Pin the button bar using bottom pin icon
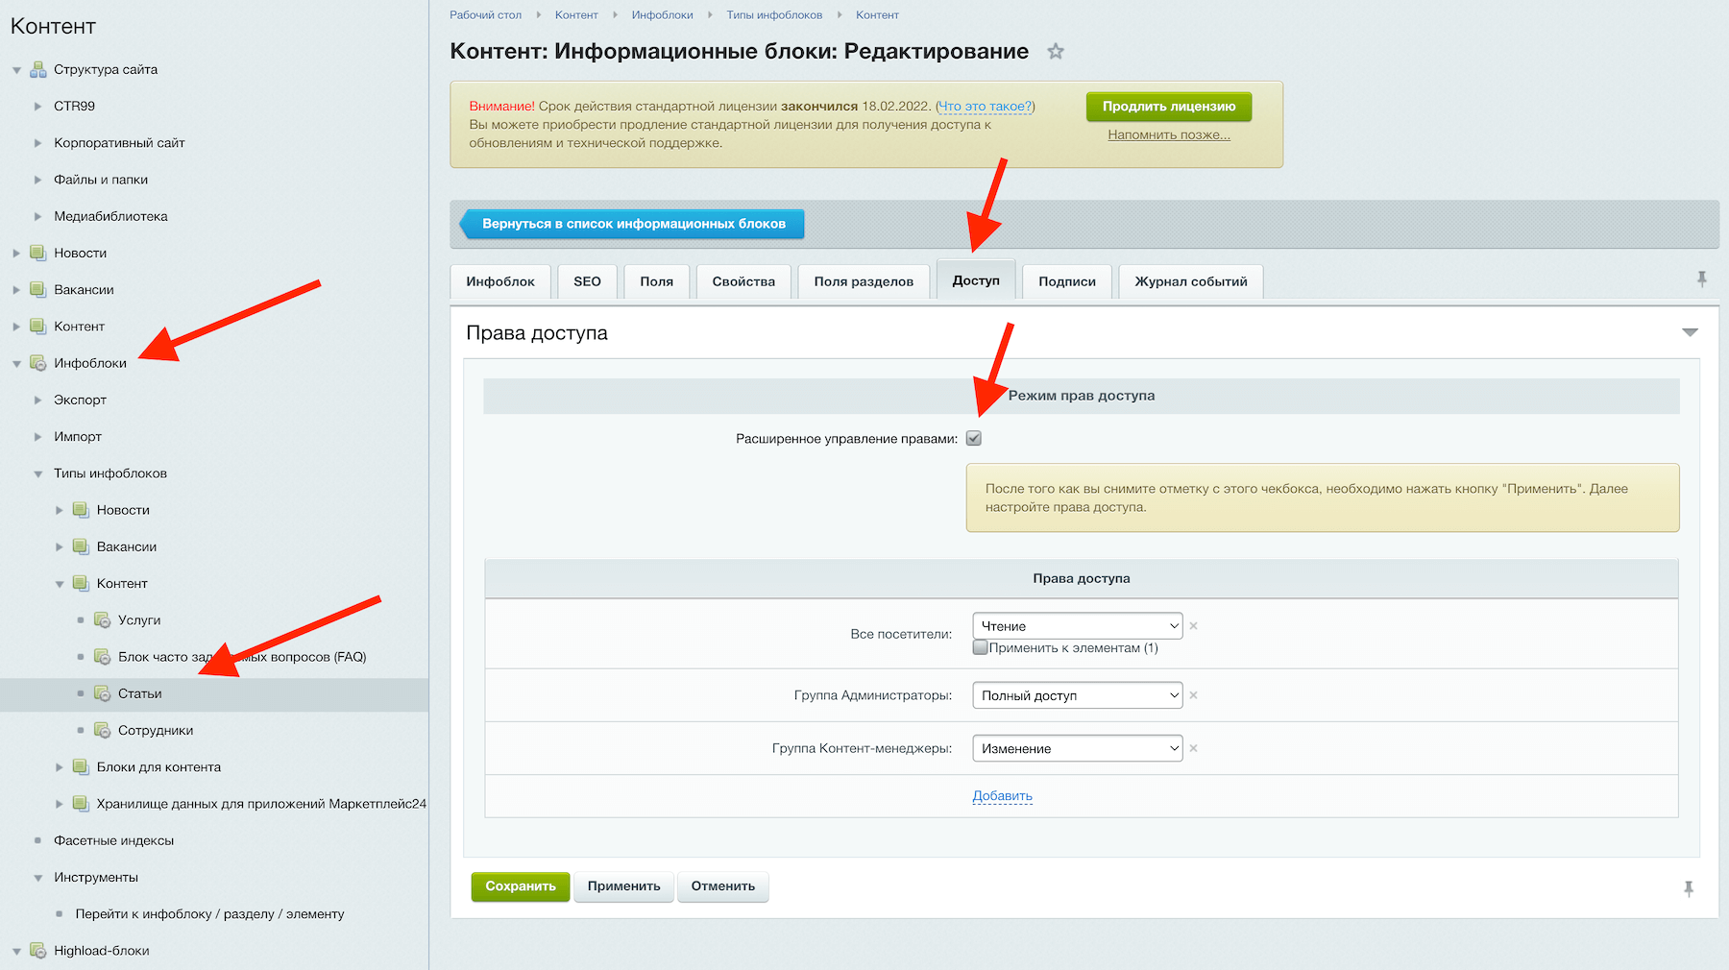The height and width of the screenshot is (970, 1729). (1689, 889)
